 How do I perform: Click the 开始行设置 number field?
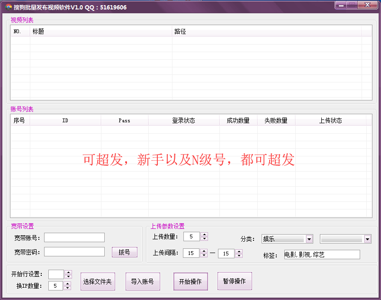point(56,274)
